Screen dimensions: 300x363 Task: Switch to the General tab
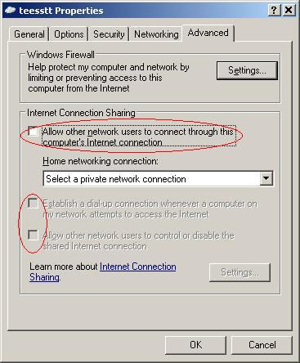click(x=29, y=34)
